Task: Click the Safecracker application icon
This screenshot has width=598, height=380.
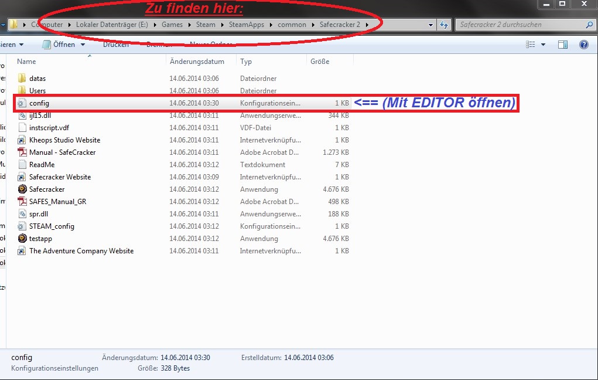Action: (x=22, y=189)
